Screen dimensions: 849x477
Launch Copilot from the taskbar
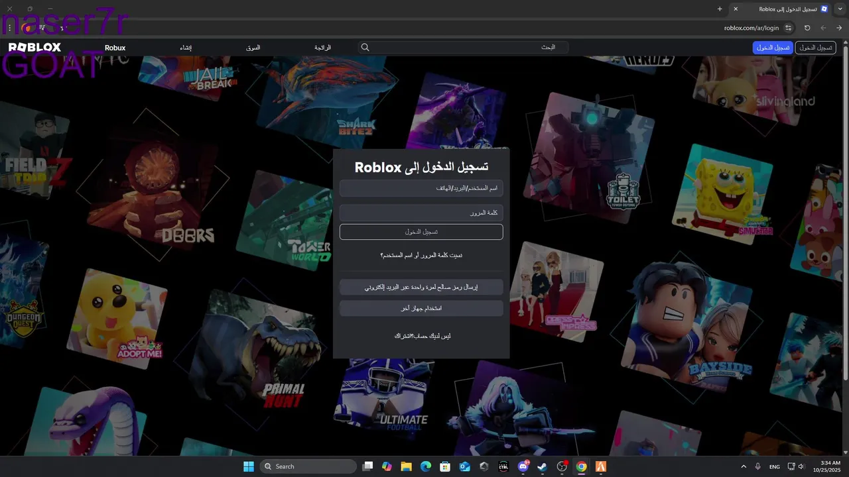point(387,466)
